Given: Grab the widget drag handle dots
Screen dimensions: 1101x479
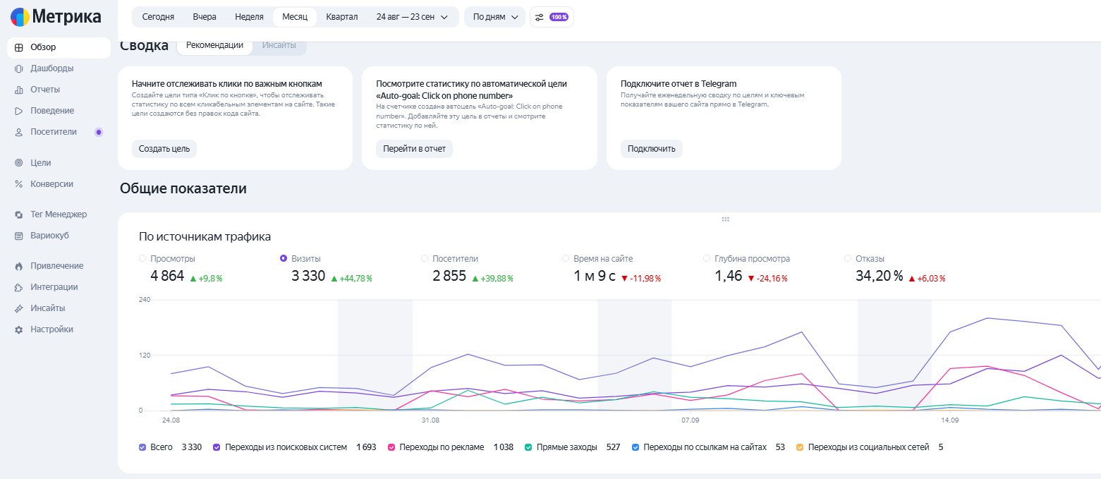Looking at the screenshot, I should click(725, 219).
